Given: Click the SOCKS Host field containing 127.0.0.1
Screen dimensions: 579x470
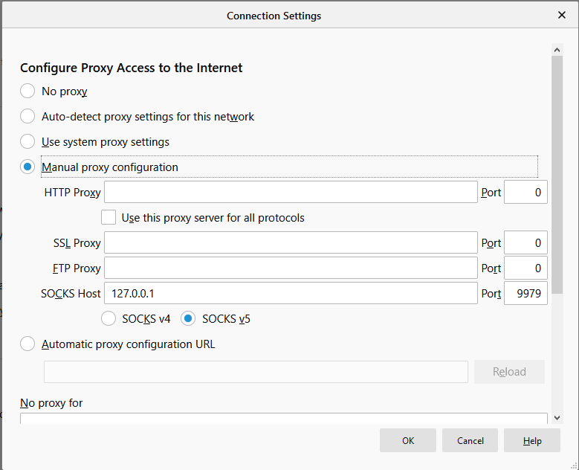Looking at the screenshot, I should click(291, 293).
